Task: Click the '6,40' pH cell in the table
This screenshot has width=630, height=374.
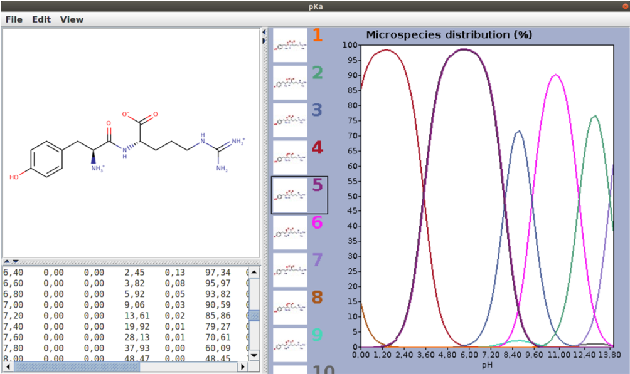Action: click(x=13, y=273)
